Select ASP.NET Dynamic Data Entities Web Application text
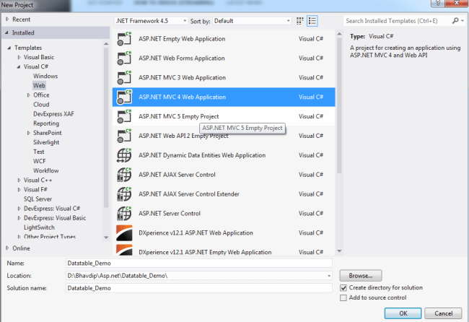469x322 pixels. (202, 155)
